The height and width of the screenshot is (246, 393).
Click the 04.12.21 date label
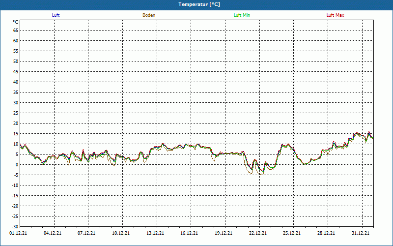53,233
